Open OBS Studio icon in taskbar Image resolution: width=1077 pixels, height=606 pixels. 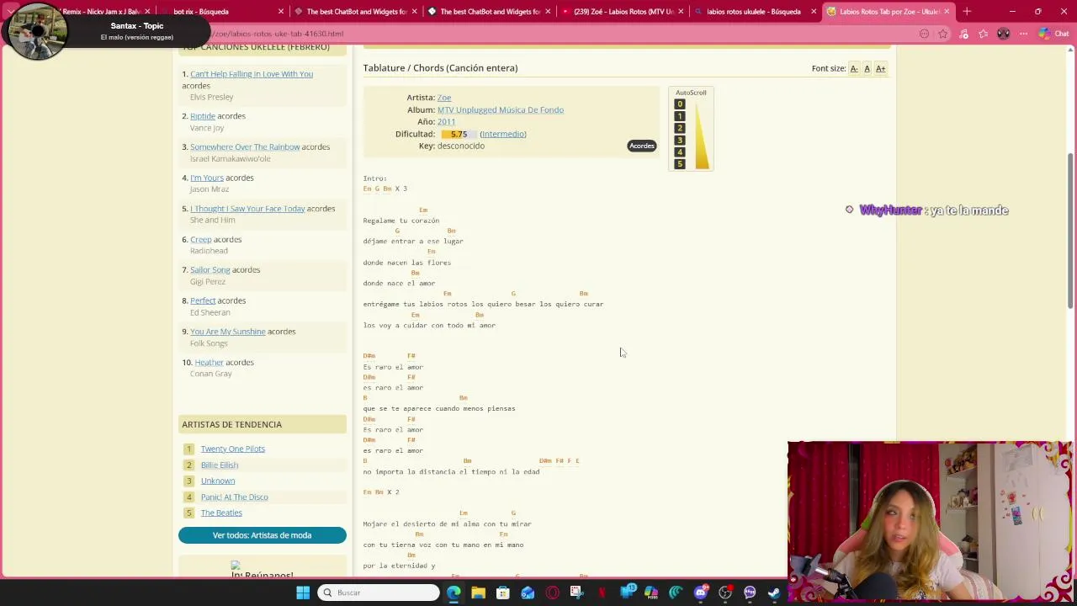725,593
